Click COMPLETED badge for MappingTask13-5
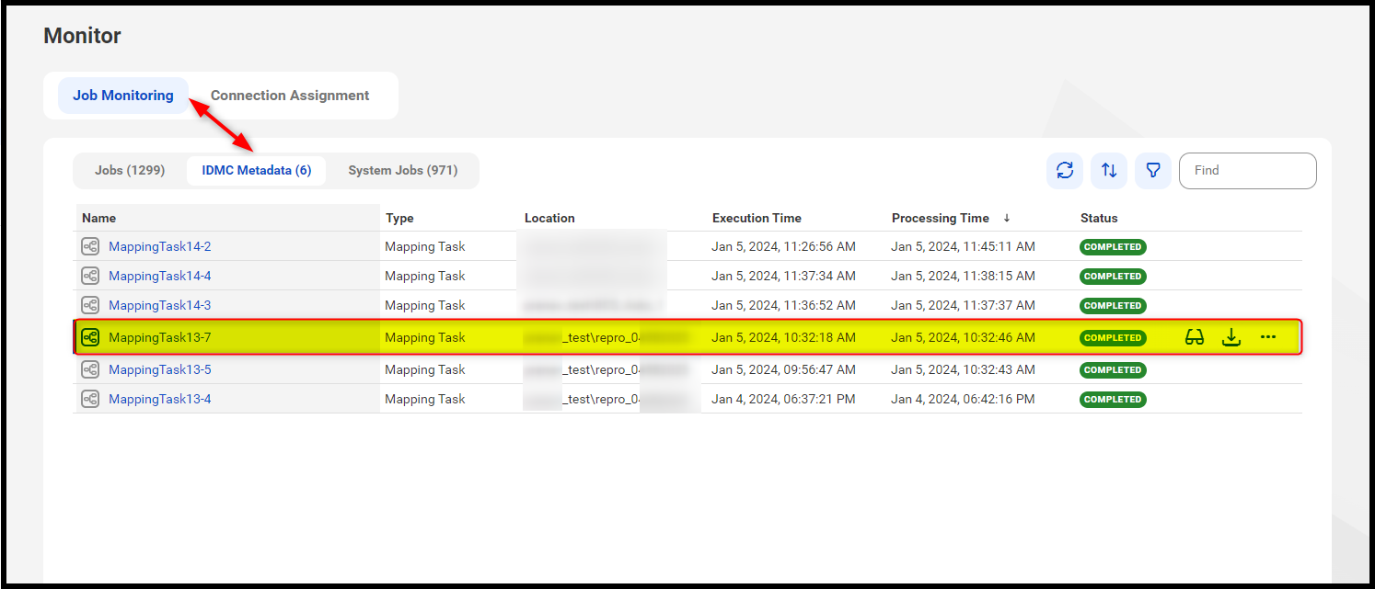The image size is (1375, 589). tap(1113, 369)
